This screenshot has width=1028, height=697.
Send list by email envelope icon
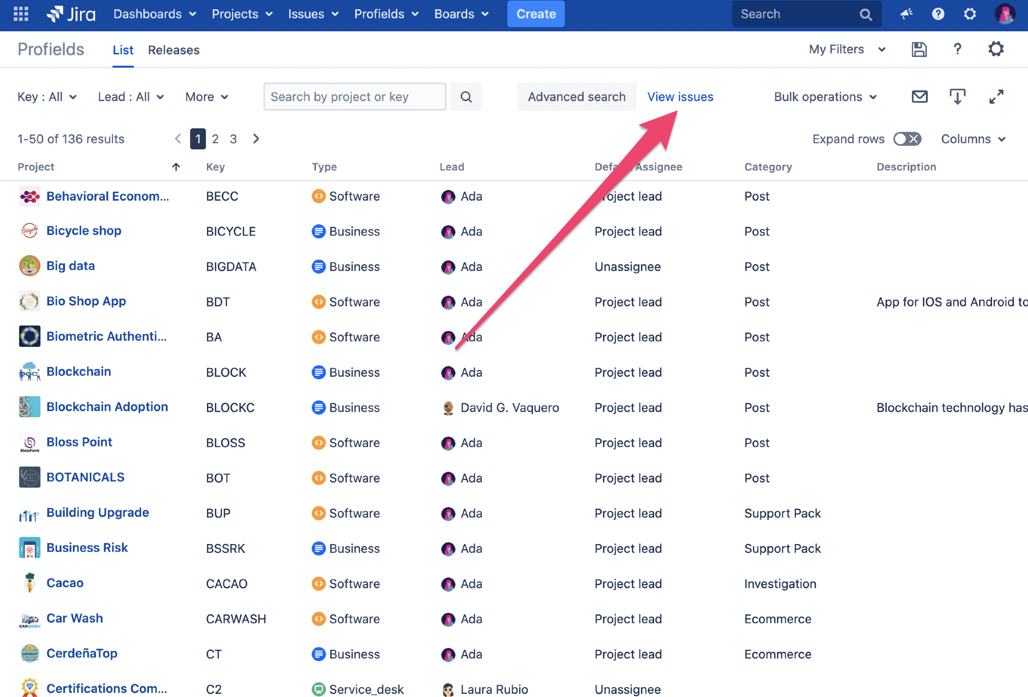920,96
